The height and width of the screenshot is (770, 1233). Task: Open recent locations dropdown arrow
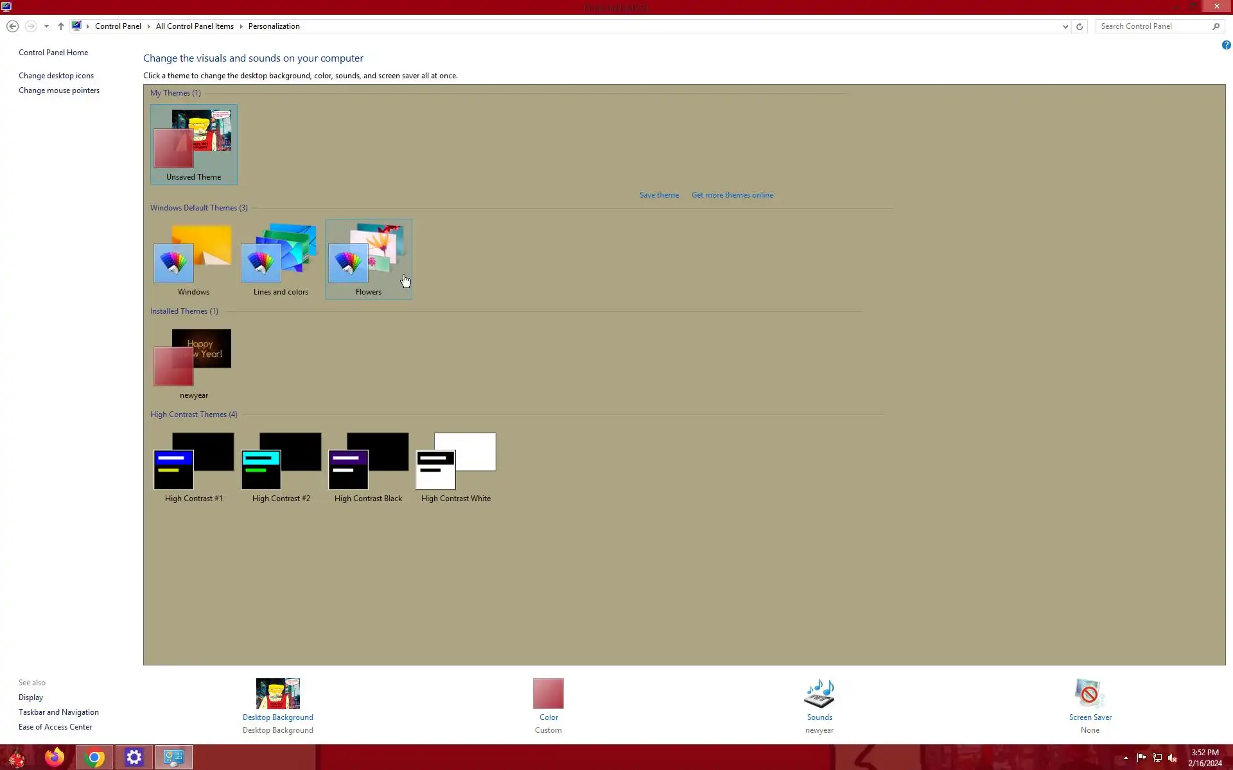tap(46, 26)
